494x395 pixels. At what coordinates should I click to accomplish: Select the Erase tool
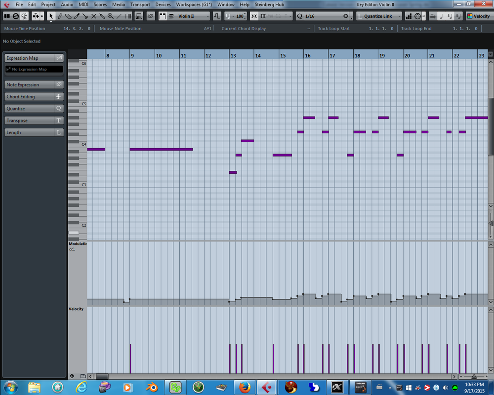pos(68,16)
